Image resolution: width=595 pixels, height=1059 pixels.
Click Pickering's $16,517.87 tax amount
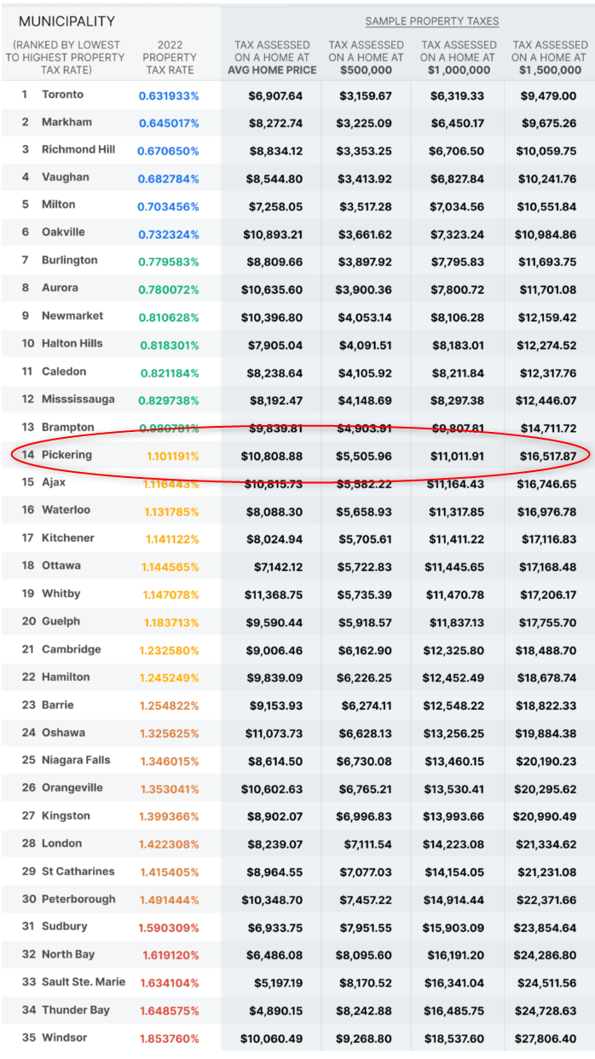(x=548, y=456)
